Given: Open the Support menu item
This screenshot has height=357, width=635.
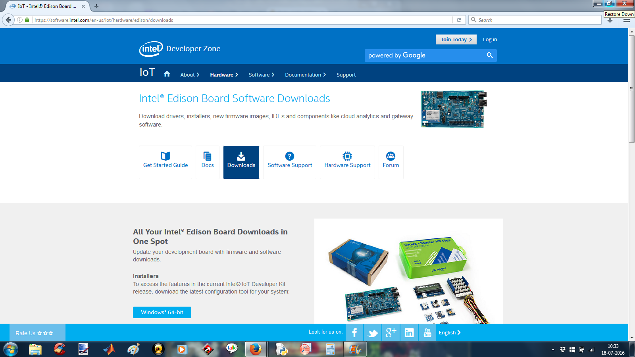Looking at the screenshot, I should pos(346,75).
